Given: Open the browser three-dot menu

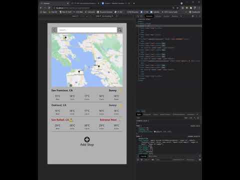Looking at the screenshot, I should (199, 8).
